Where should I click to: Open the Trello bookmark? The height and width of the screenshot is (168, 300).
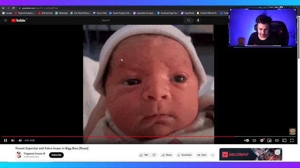pos(100,13)
